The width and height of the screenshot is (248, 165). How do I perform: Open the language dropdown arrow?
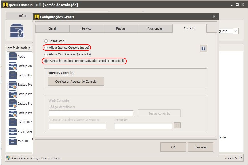pos(235,31)
